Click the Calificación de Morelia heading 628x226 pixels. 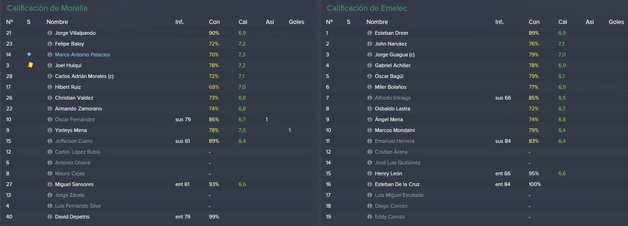coord(47,8)
